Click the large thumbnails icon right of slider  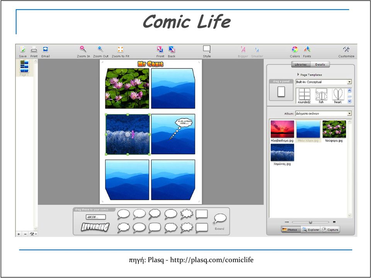[x=334, y=222]
